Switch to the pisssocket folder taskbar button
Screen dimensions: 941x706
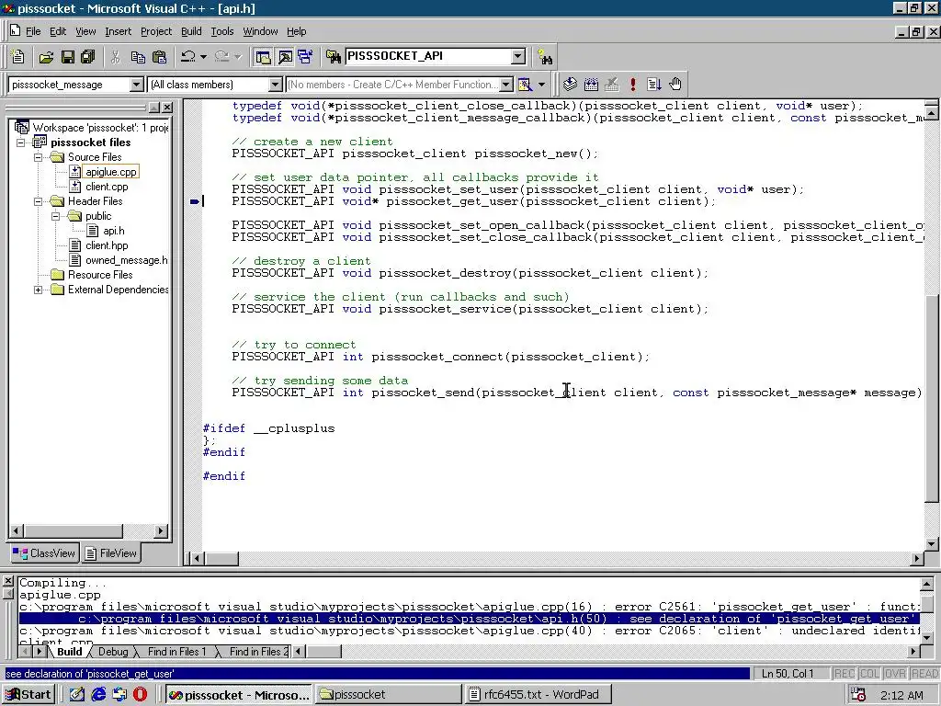[389, 695]
